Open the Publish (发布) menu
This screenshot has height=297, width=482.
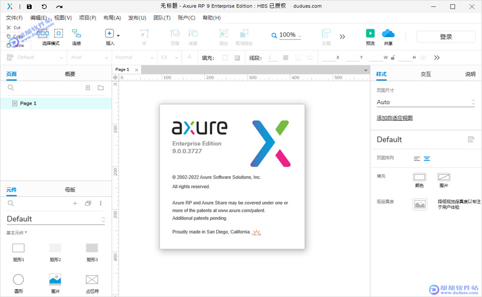coord(137,18)
